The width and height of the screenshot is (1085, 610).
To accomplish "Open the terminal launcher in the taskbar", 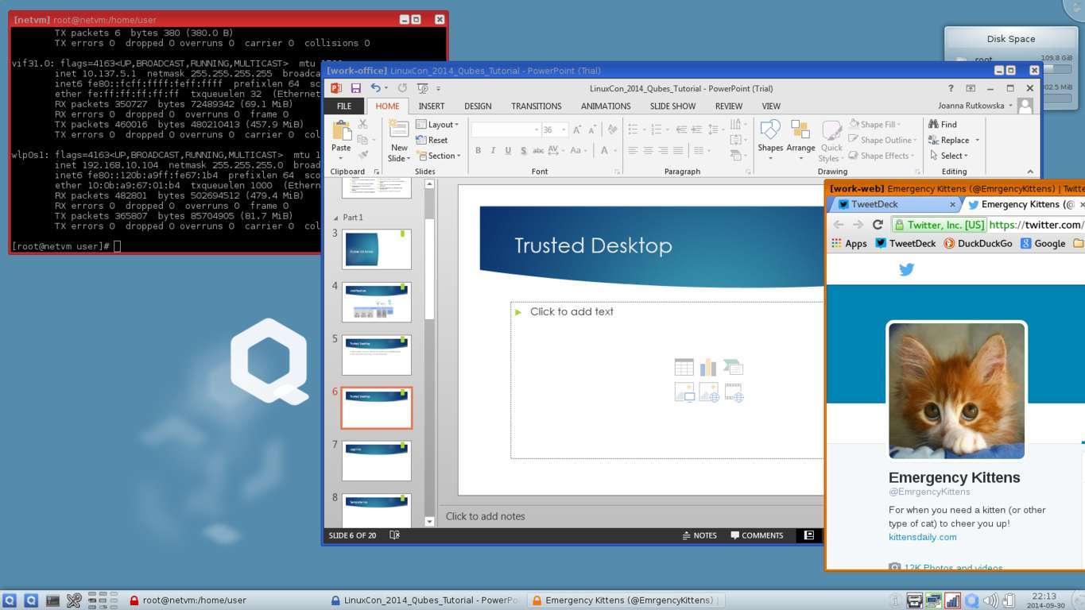I will point(52,600).
